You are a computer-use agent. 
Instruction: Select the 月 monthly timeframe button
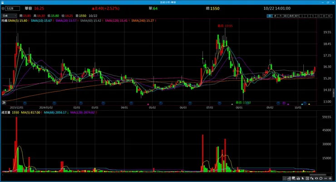(x=281, y=16)
